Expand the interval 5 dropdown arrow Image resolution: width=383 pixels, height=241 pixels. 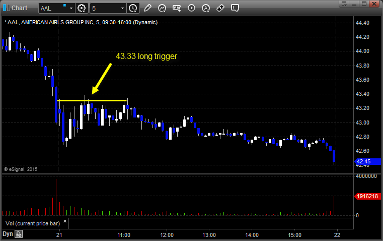click(x=123, y=8)
